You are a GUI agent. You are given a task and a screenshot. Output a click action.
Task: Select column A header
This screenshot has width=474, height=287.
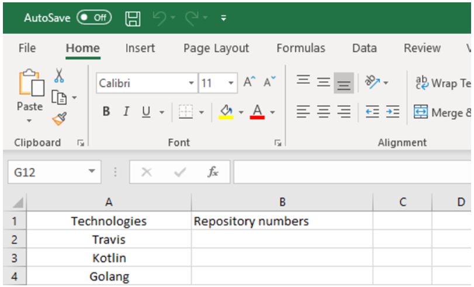pyautogui.click(x=109, y=202)
